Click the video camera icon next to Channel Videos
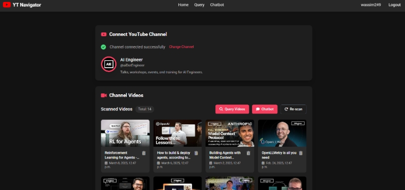Image resolution: width=405 pixels, height=190 pixels. pos(104,95)
